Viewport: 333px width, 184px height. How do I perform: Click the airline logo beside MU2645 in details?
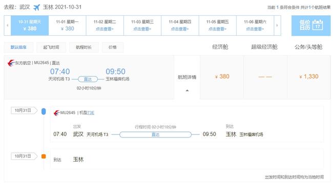coord(56,113)
